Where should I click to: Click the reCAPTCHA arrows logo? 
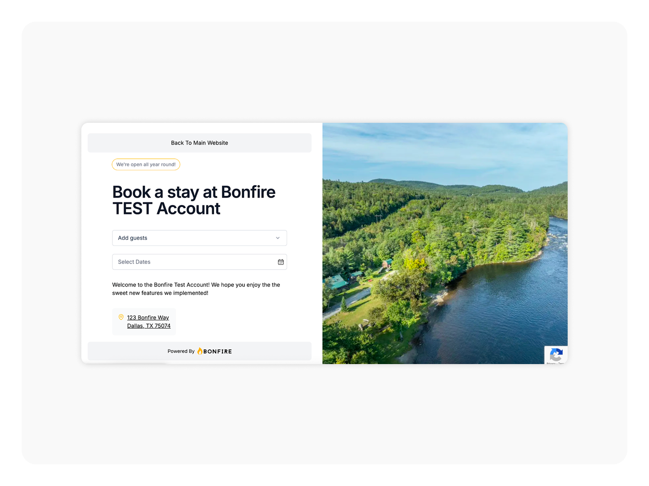(556, 355)
